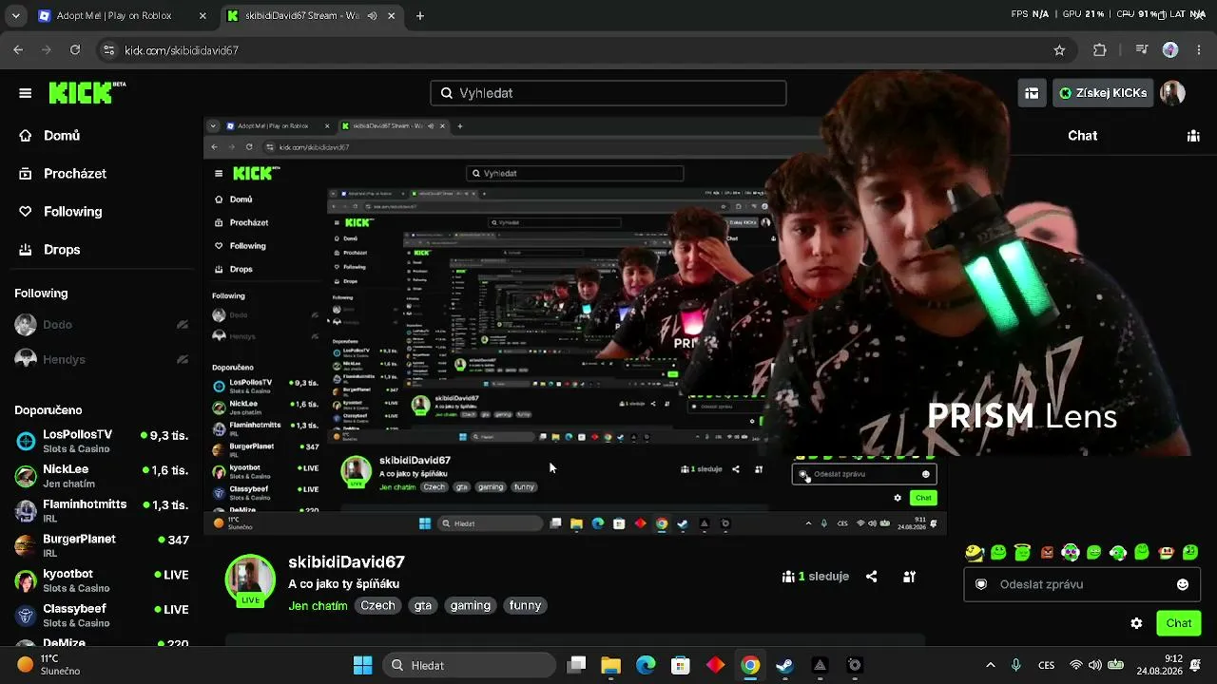Open followed channel Dodo

pos(102,325)
